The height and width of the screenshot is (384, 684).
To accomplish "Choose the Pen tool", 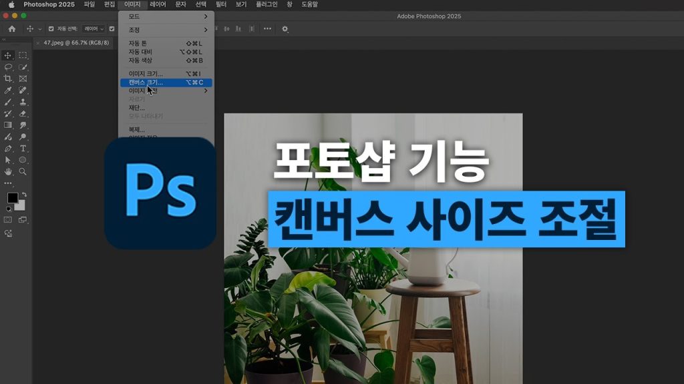I will [8, 148].
